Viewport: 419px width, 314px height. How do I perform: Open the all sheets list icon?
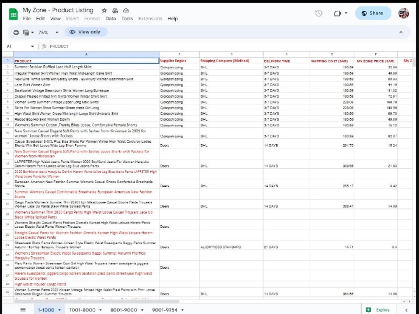(23, 310)
